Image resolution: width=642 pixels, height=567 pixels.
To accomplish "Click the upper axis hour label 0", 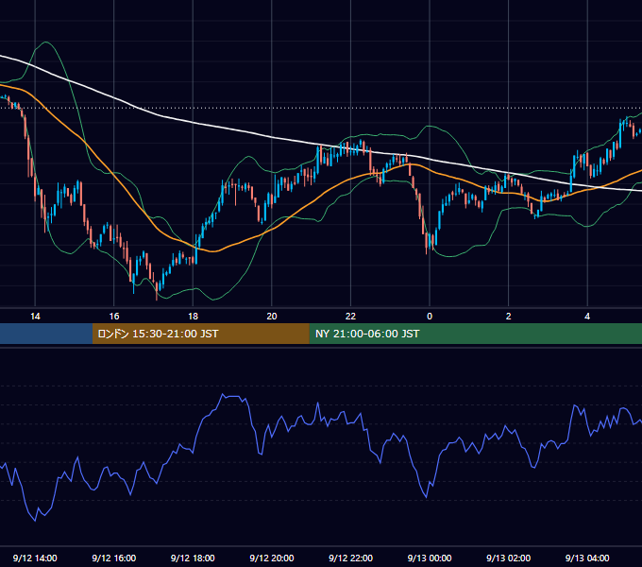I will pyautogui.click(x=430, y=317).
